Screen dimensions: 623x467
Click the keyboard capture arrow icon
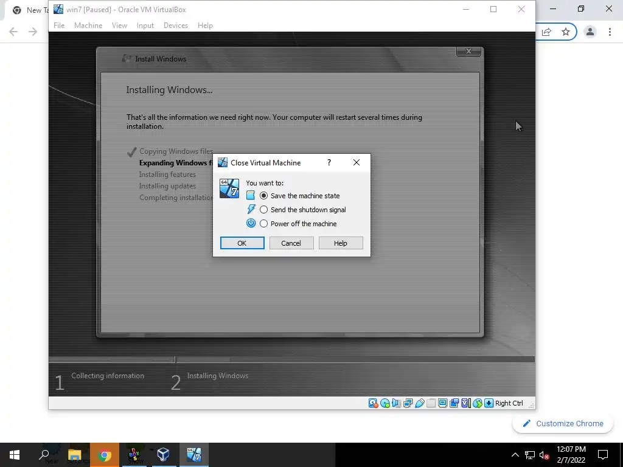(489, 403)
